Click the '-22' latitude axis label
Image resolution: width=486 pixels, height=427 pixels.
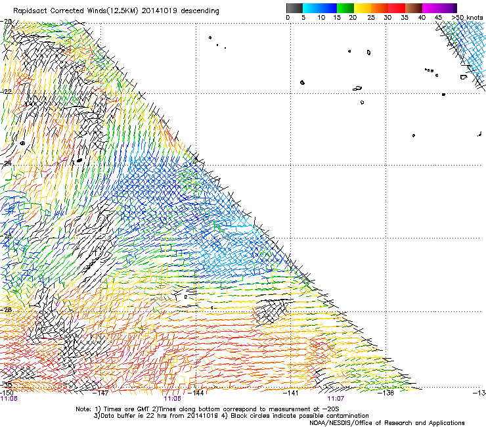[x=6, y=92]
